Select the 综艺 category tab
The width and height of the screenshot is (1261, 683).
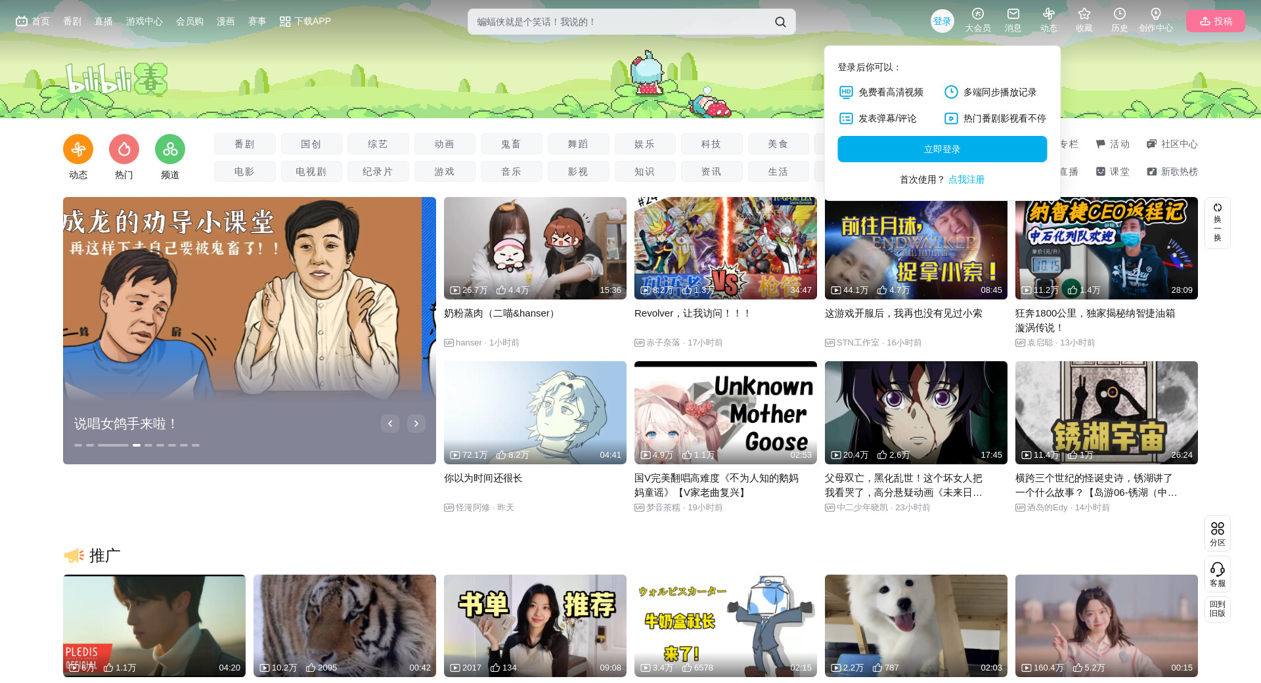378,144
